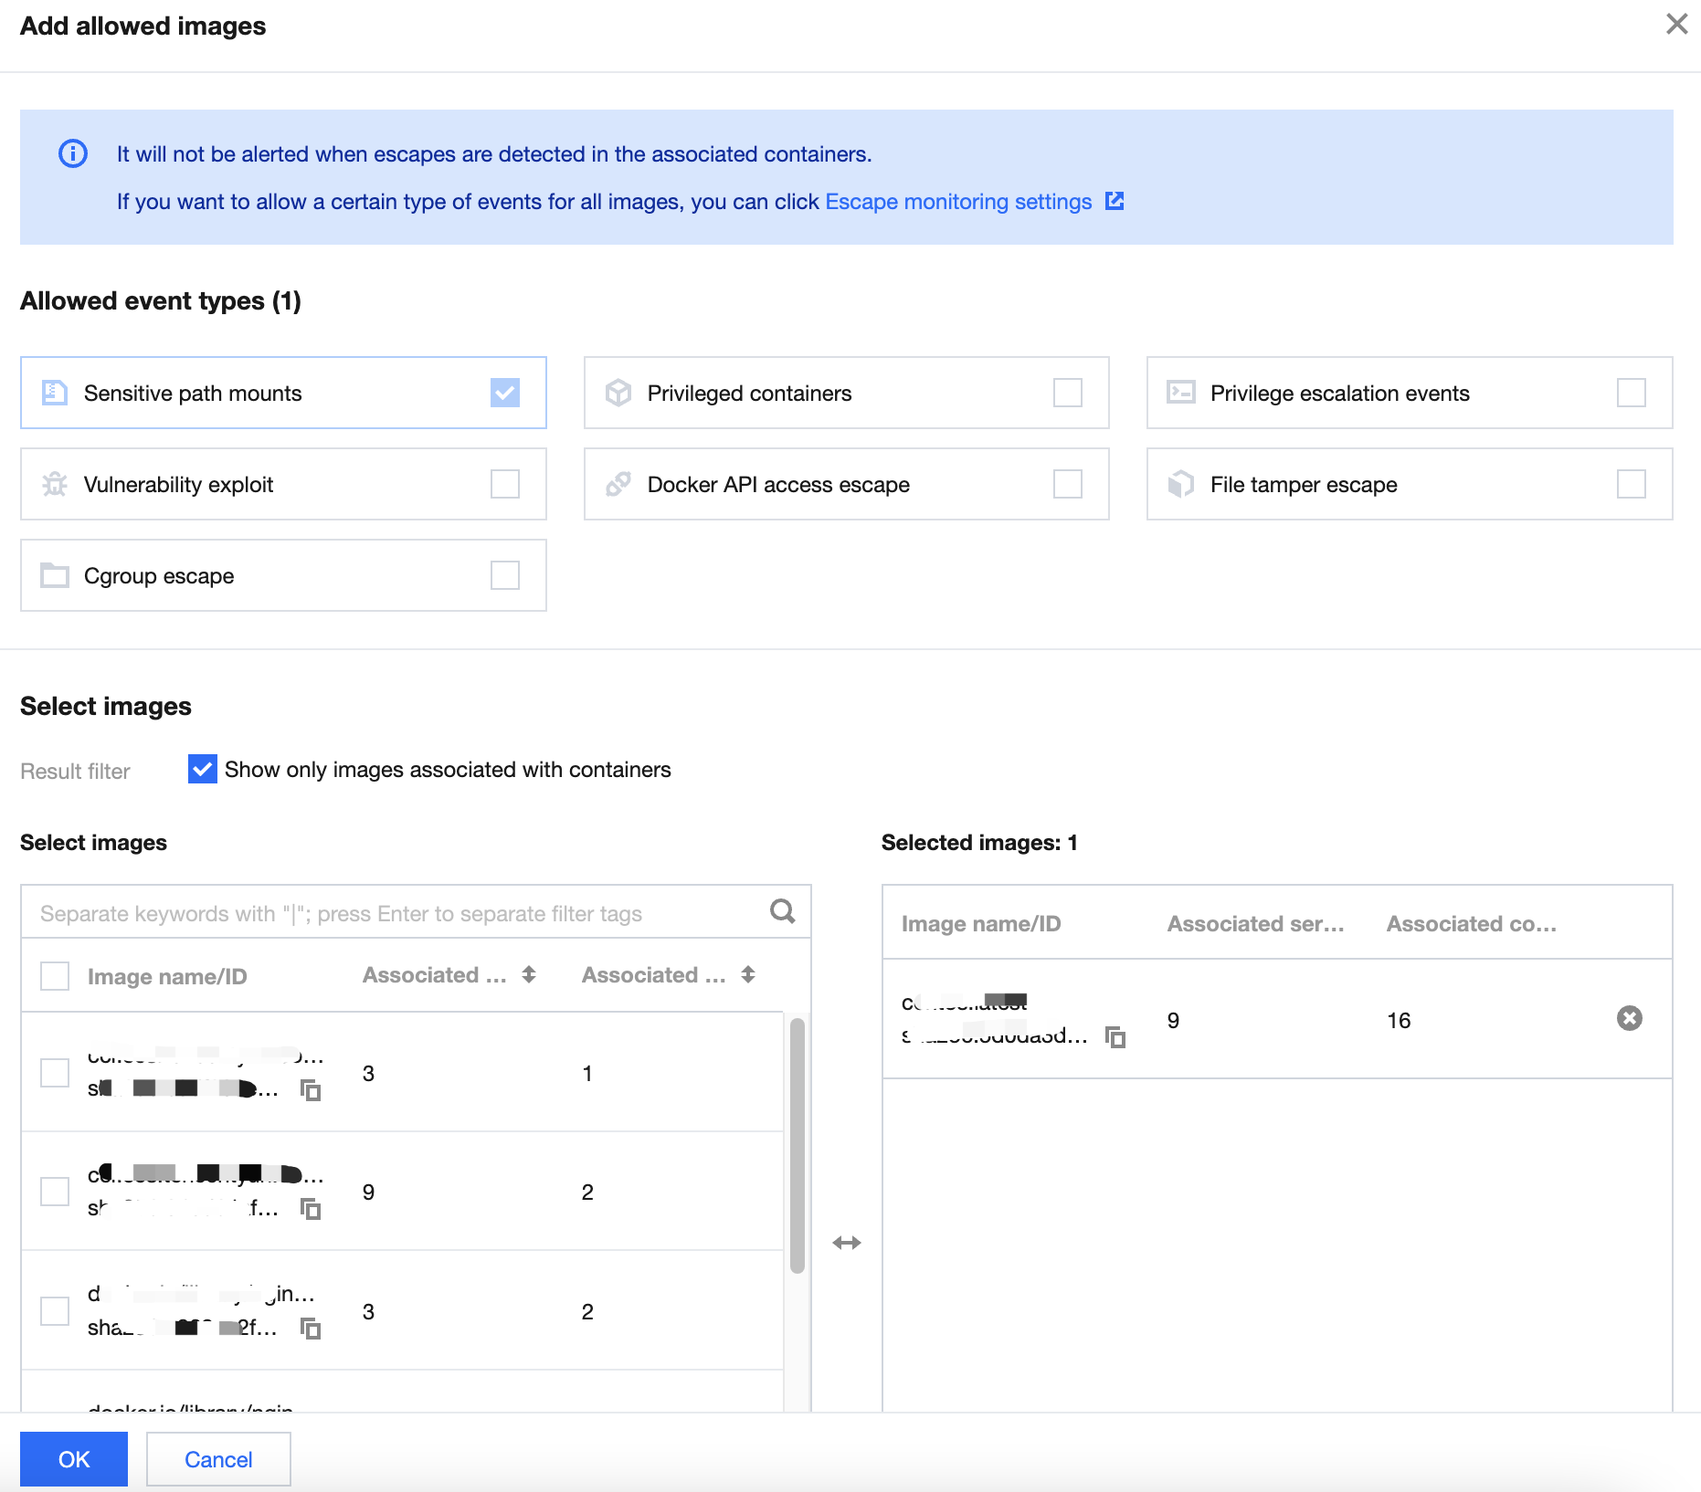Uncheck Sensitive path mounts event type
The width and height of the screenshot is (1701, 1492).
pyautogui.click(x=504, y=393)
